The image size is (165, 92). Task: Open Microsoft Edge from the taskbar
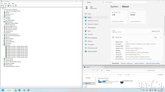tap(20, 90)
